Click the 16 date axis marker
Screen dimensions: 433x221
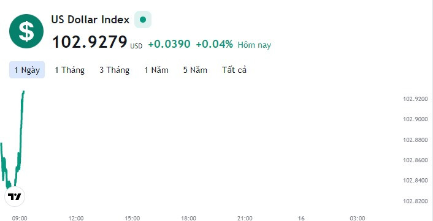[x=301, y=218]
